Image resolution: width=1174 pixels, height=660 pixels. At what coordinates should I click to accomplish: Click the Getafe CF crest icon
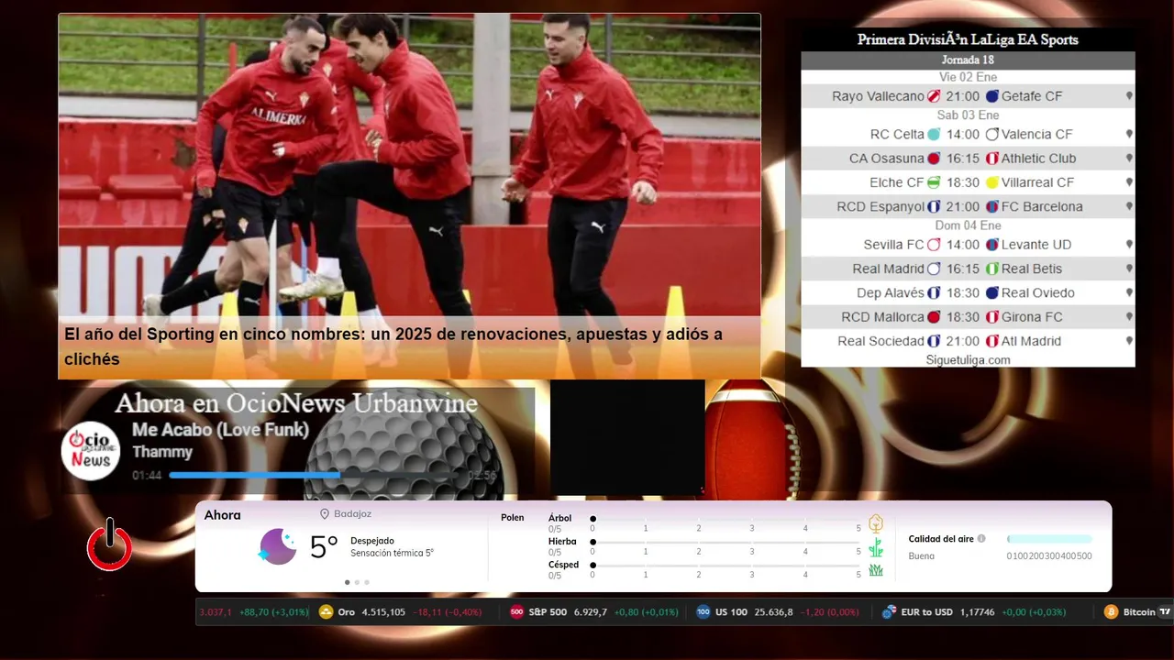tap(992, 96)
